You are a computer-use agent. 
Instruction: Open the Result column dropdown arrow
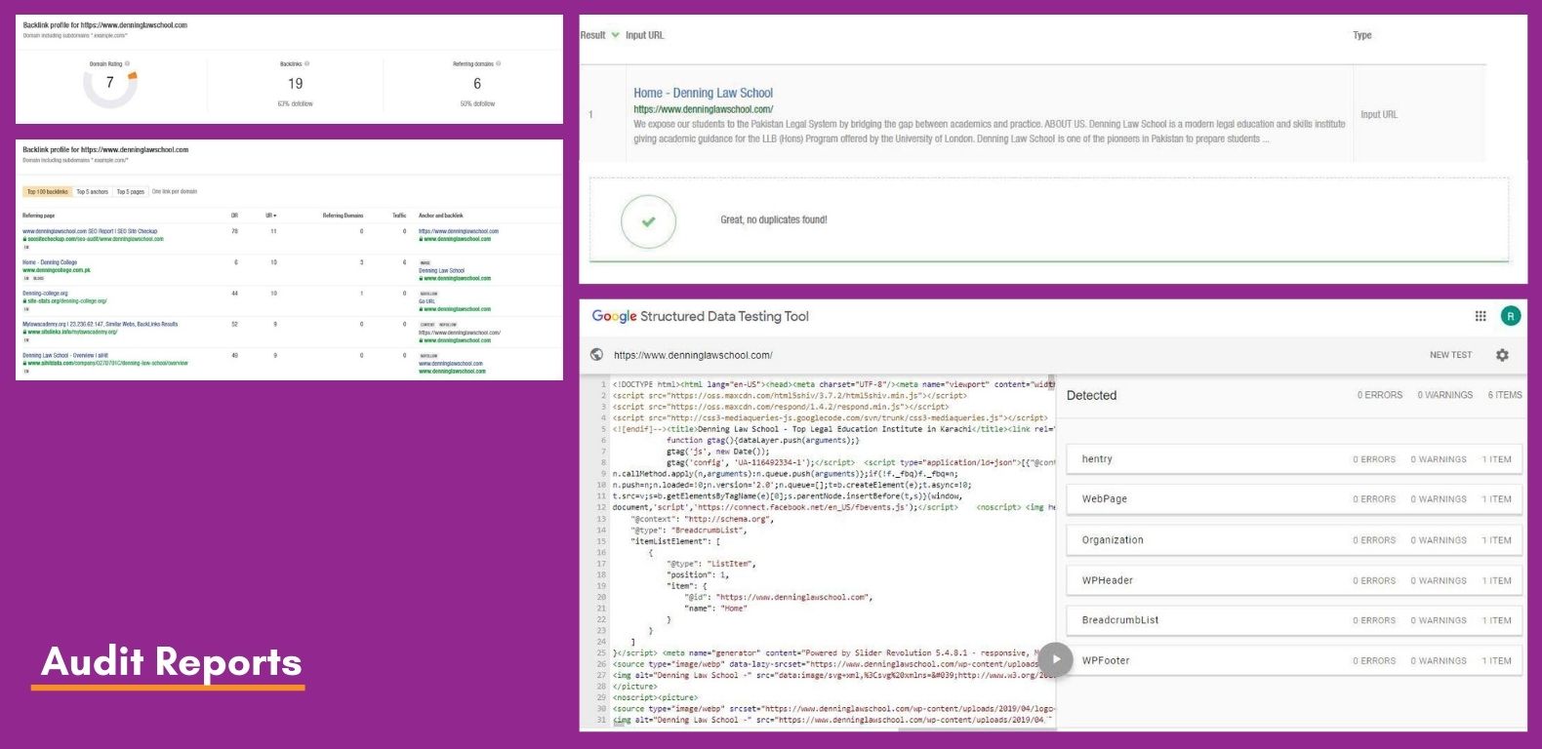pos(615,35)
